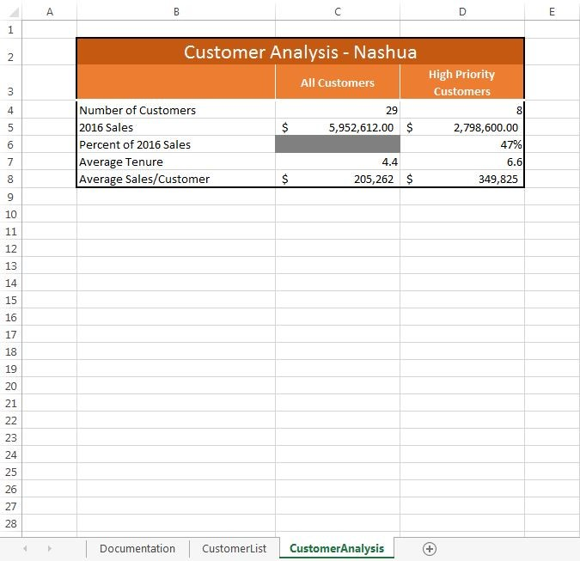This screenshot has height=561, width=580.
Task: Select row 5 header
Action: pyautogui.click(x=10, y=128)
